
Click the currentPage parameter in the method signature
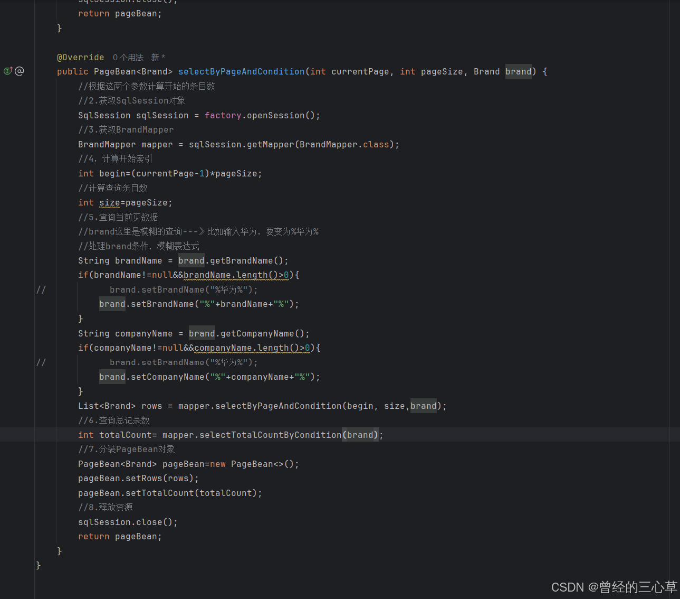point(360,71)
